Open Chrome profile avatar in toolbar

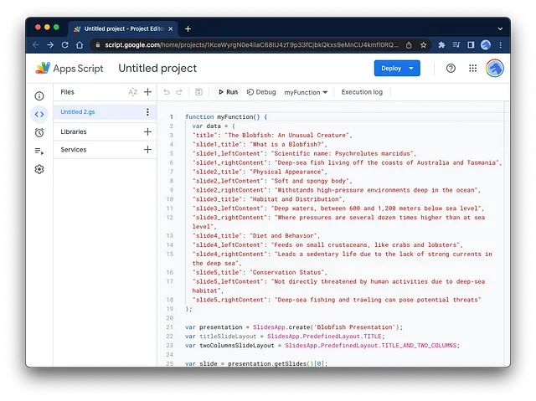486,44
